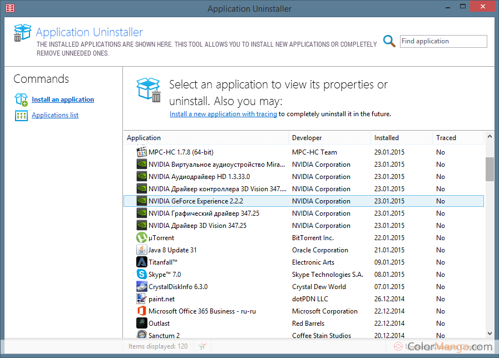The height and width of the screenshot is (358, 499).
Task: Select the Skype™ 7.0 list entry
Action: pyautogui.click(x=304, y=275)
